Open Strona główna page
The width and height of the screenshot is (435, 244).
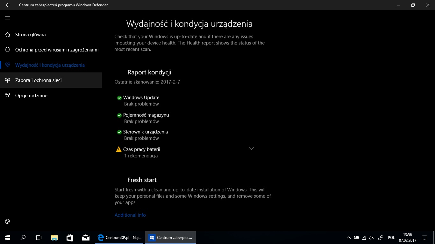tap(51, 35)
